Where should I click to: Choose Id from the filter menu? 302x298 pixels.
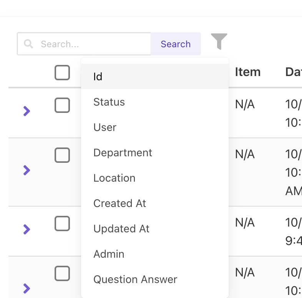click(98, 77)
